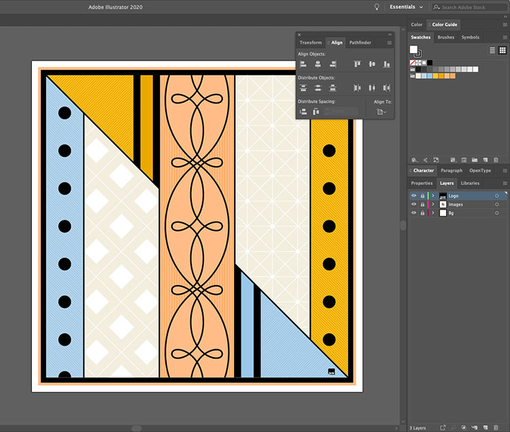Click Horizontal Distribute Left icon
Image resolution: width=510 pixels, height=432 pixels.
(357, 88)
